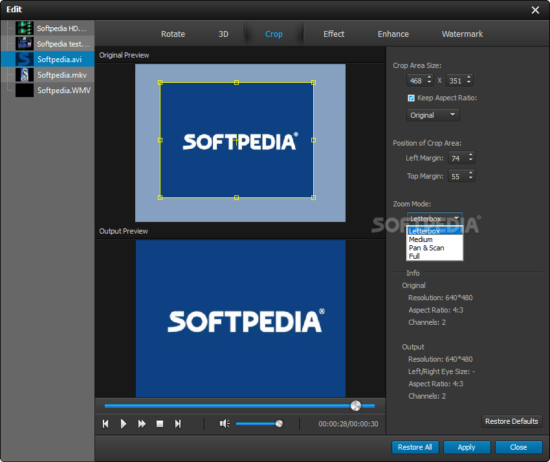Select Softpedia.mkv in file list
Screen dimensions: 550x462
(x=48, y=74)
